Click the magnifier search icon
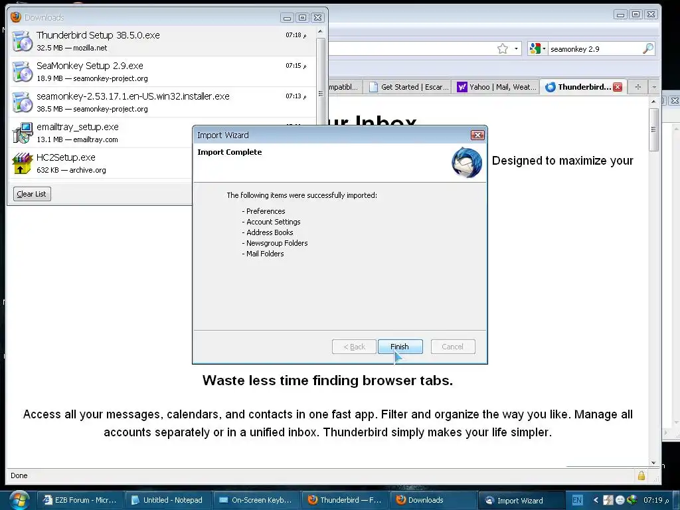 coord(648,48)
